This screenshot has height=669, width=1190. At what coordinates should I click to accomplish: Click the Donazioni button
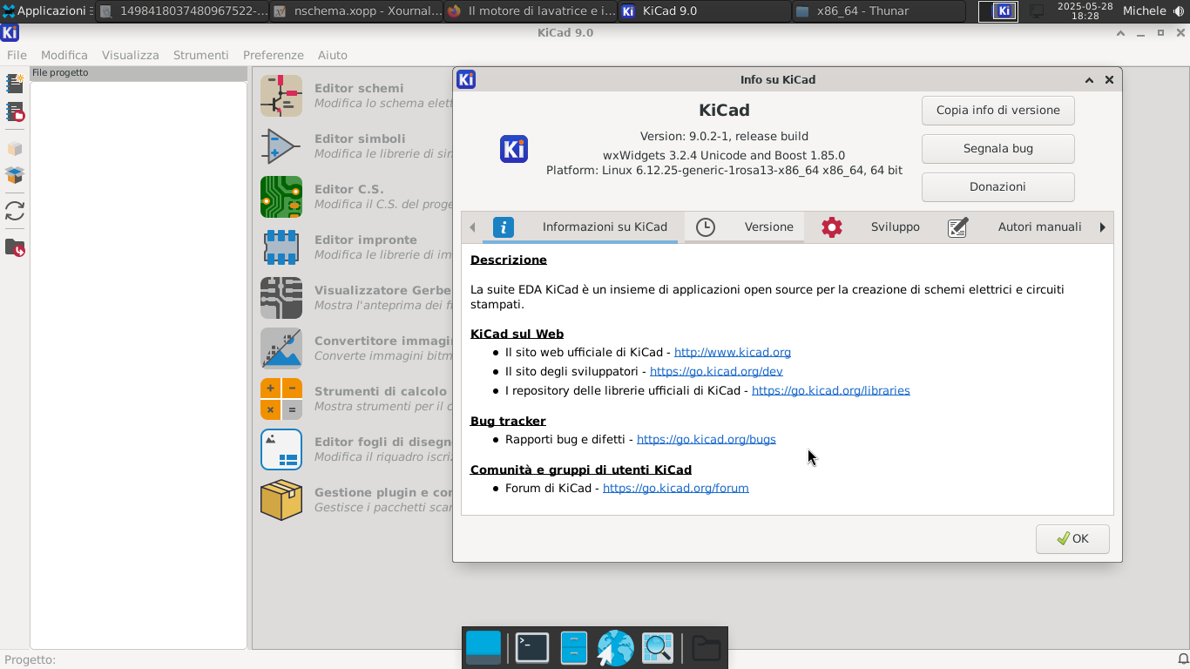[998, 187]
